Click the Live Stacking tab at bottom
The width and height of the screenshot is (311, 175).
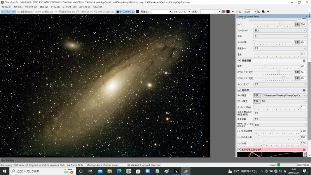pyautogui.click(x=7, y=160)
